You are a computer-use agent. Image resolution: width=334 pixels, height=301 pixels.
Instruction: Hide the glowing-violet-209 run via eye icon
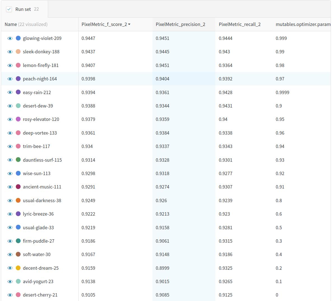click(x=10, y=38)
